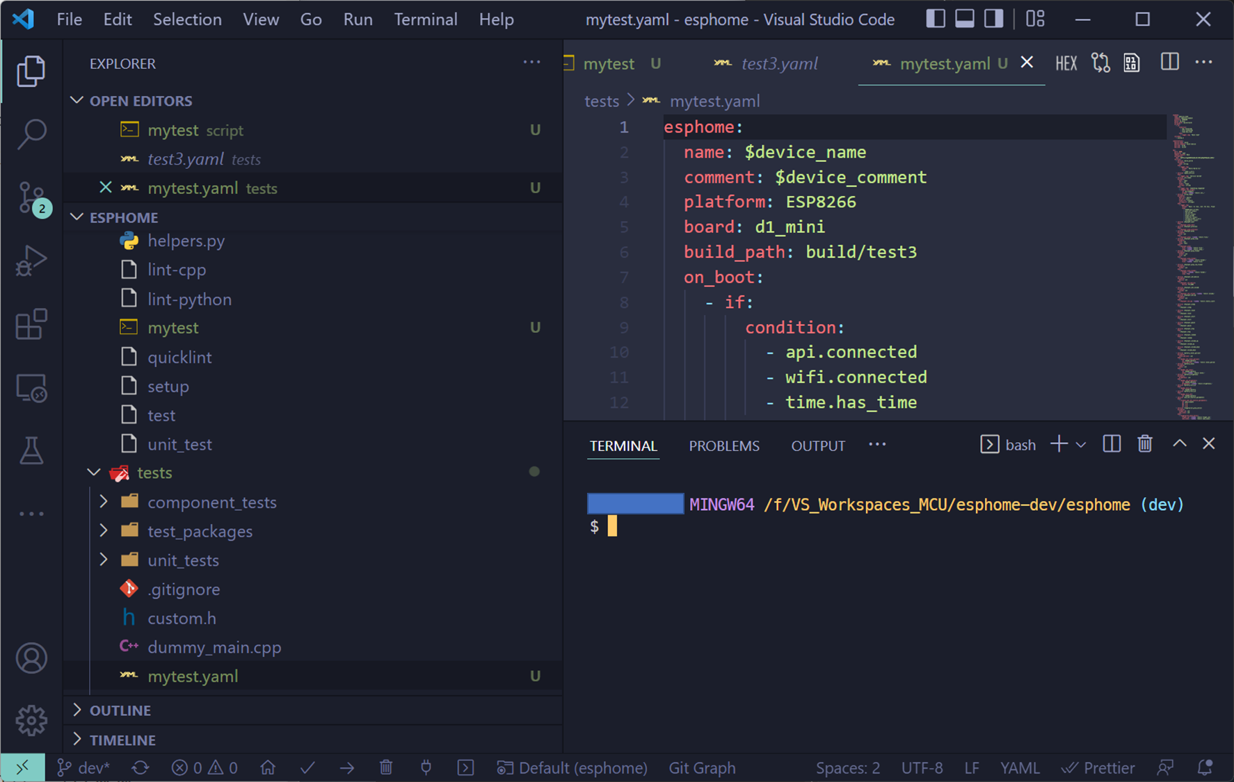Expand the Outline section

(x=77, y=710)
